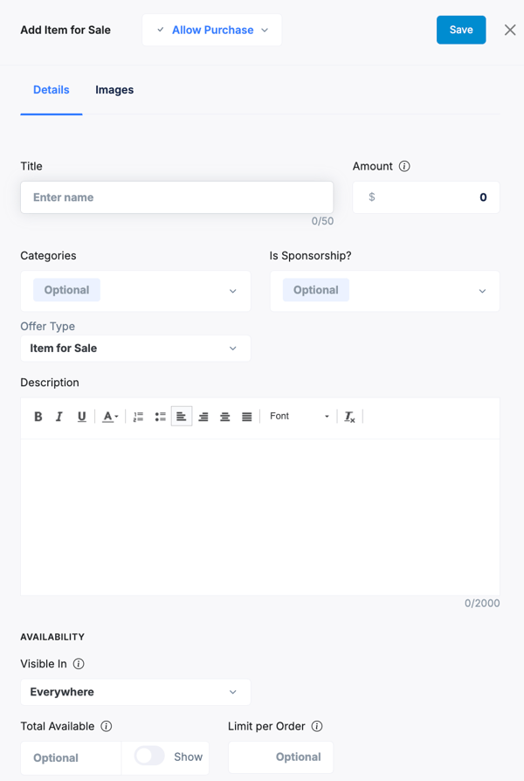
Task: Apply italic formatting in description editor
Action: [59, 417]
